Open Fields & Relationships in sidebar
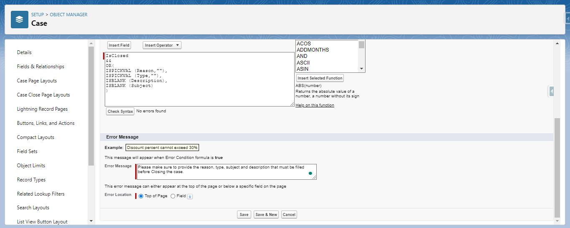Image resolution: width=570 pixels, height=228 pixels. [40, 67]
